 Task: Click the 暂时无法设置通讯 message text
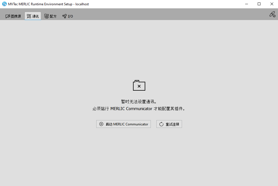139,101
